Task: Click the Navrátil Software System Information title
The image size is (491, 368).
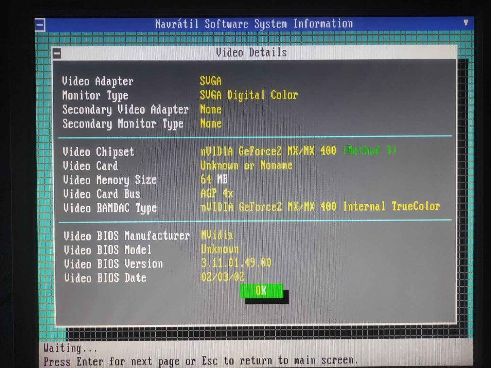Action: 254,24
